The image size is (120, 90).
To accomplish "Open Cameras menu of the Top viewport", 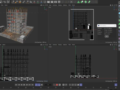I will tap(55, 5).
